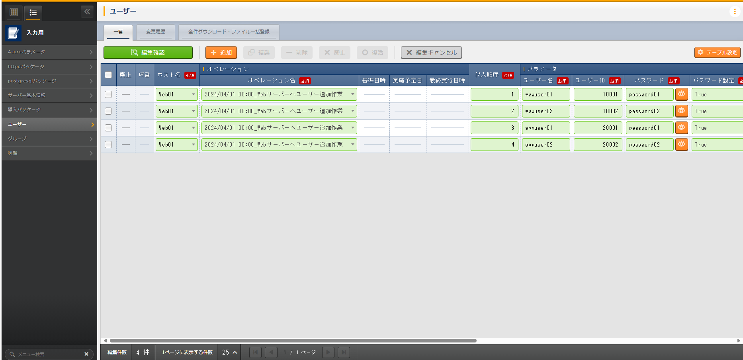This screenshot has width=743, height=360.
Task: Collapse the sidebar with the double-chevron icon
Action: click(87, 12)
